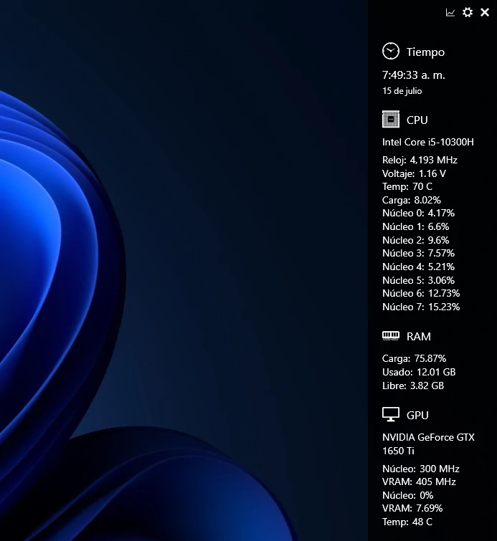
Task: Click the GPU monitor icon
Action: coord(391,414)
